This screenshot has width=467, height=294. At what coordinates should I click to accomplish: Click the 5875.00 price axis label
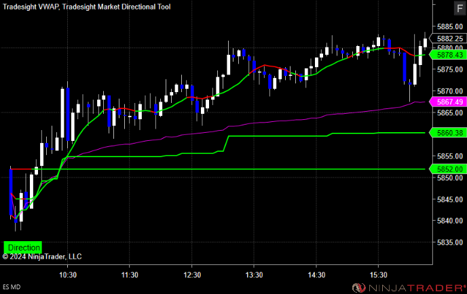(x=450, y=70)
